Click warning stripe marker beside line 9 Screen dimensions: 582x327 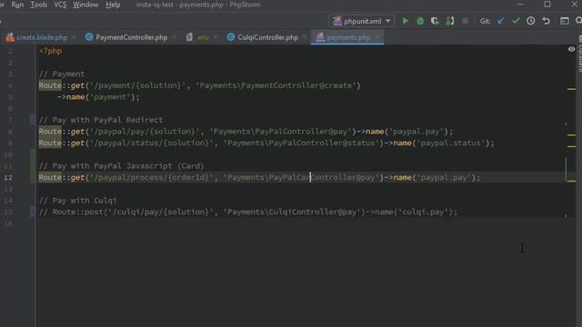click(572, 146)
